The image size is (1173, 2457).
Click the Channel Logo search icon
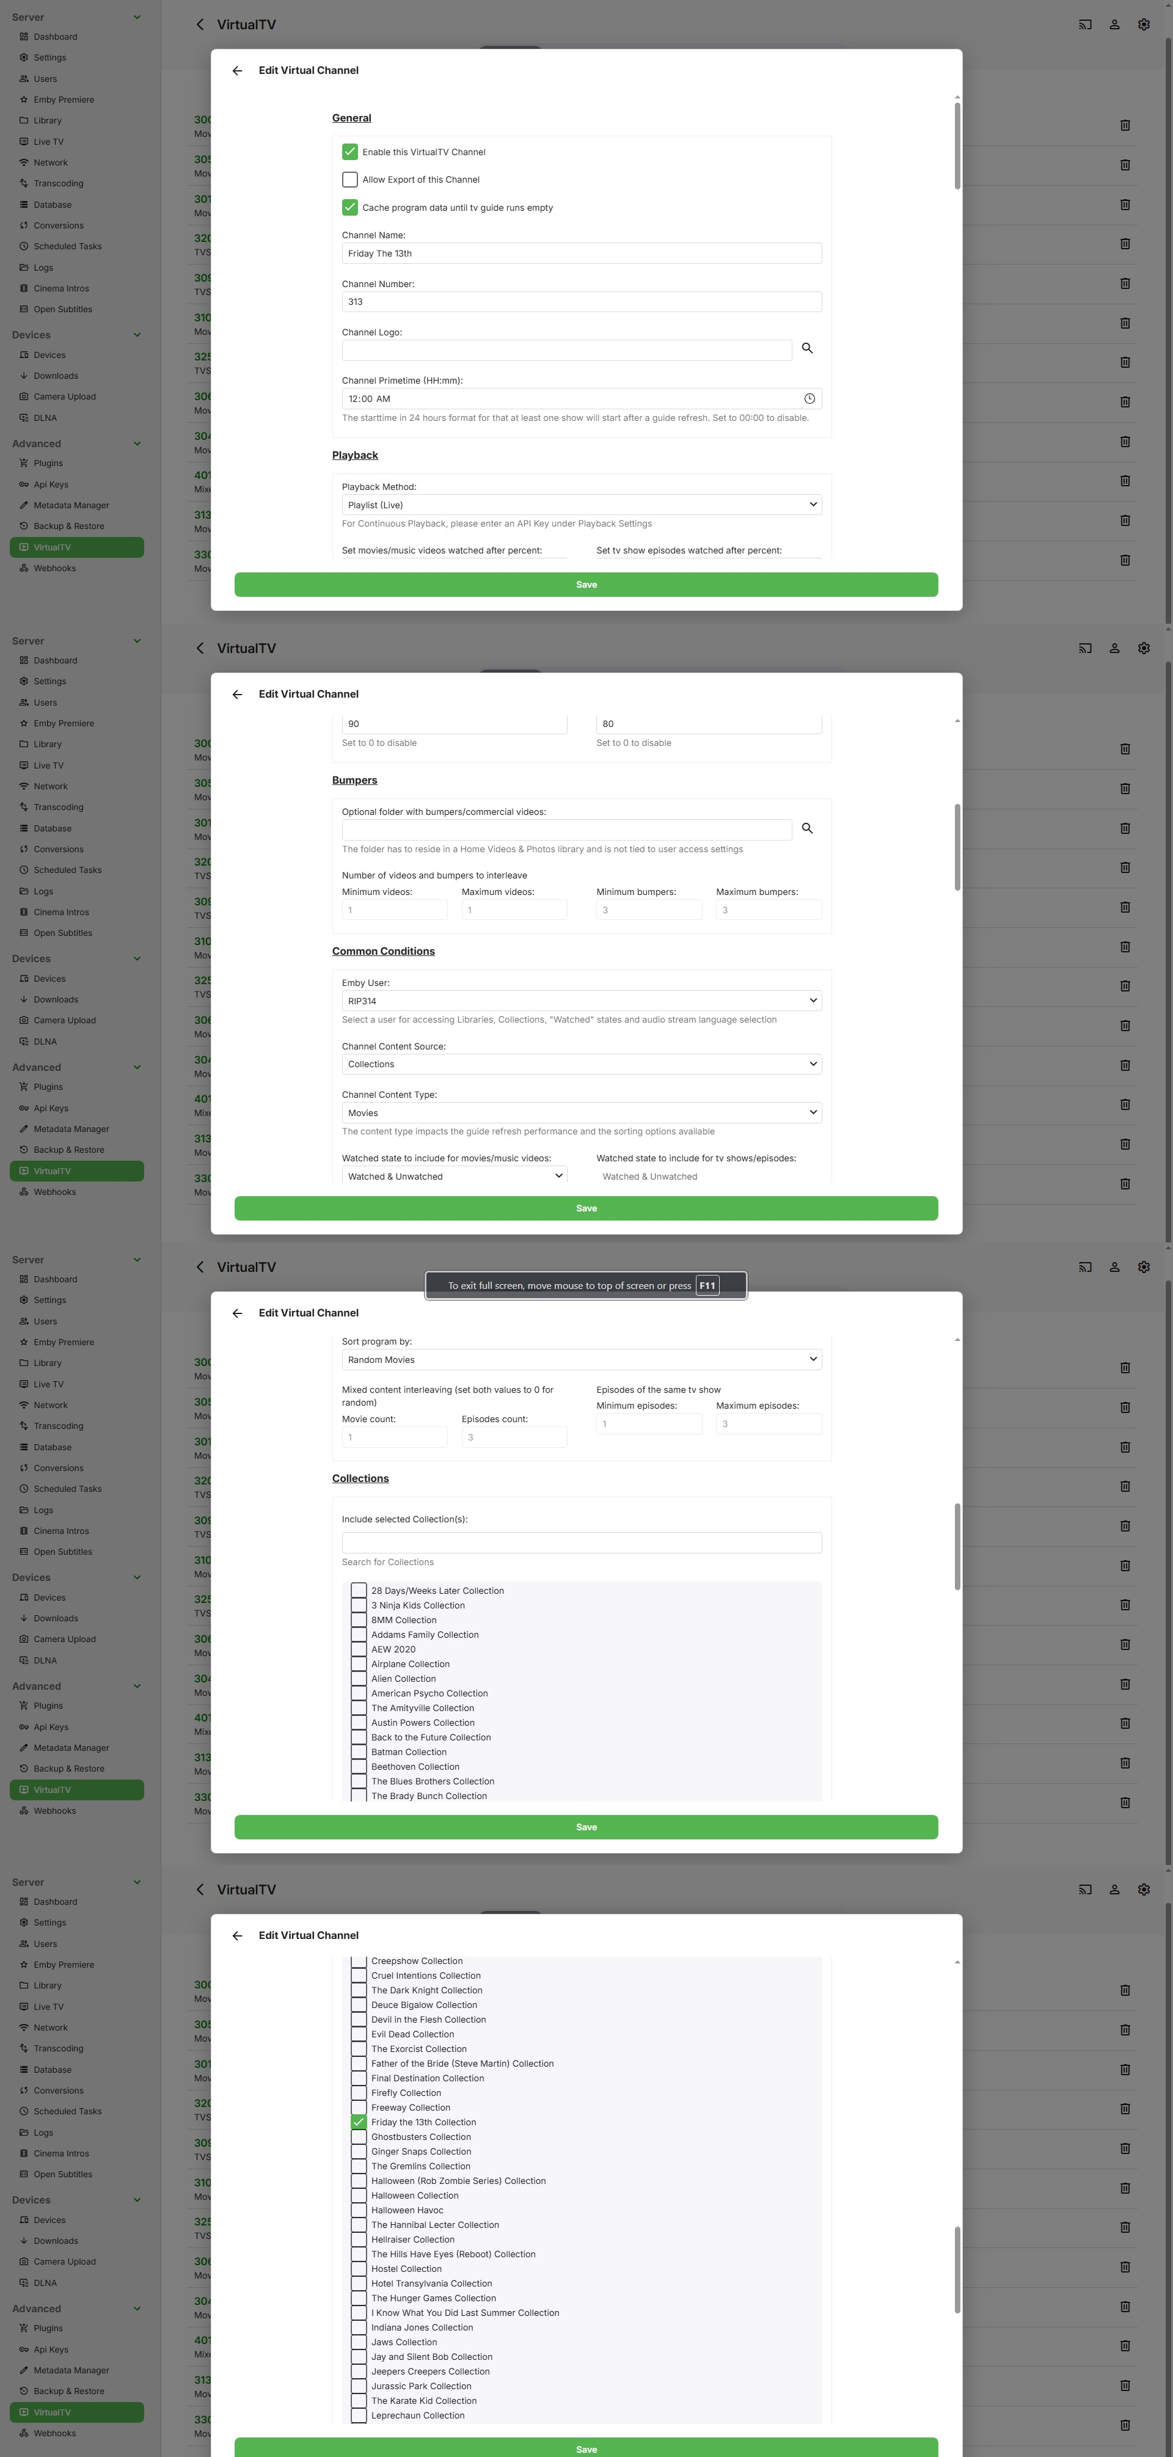coord(807,349)
